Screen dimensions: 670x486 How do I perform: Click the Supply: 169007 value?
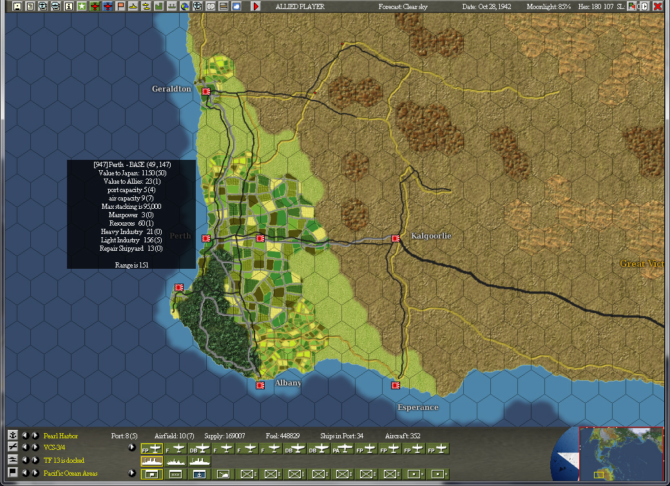tap(225, 436)
